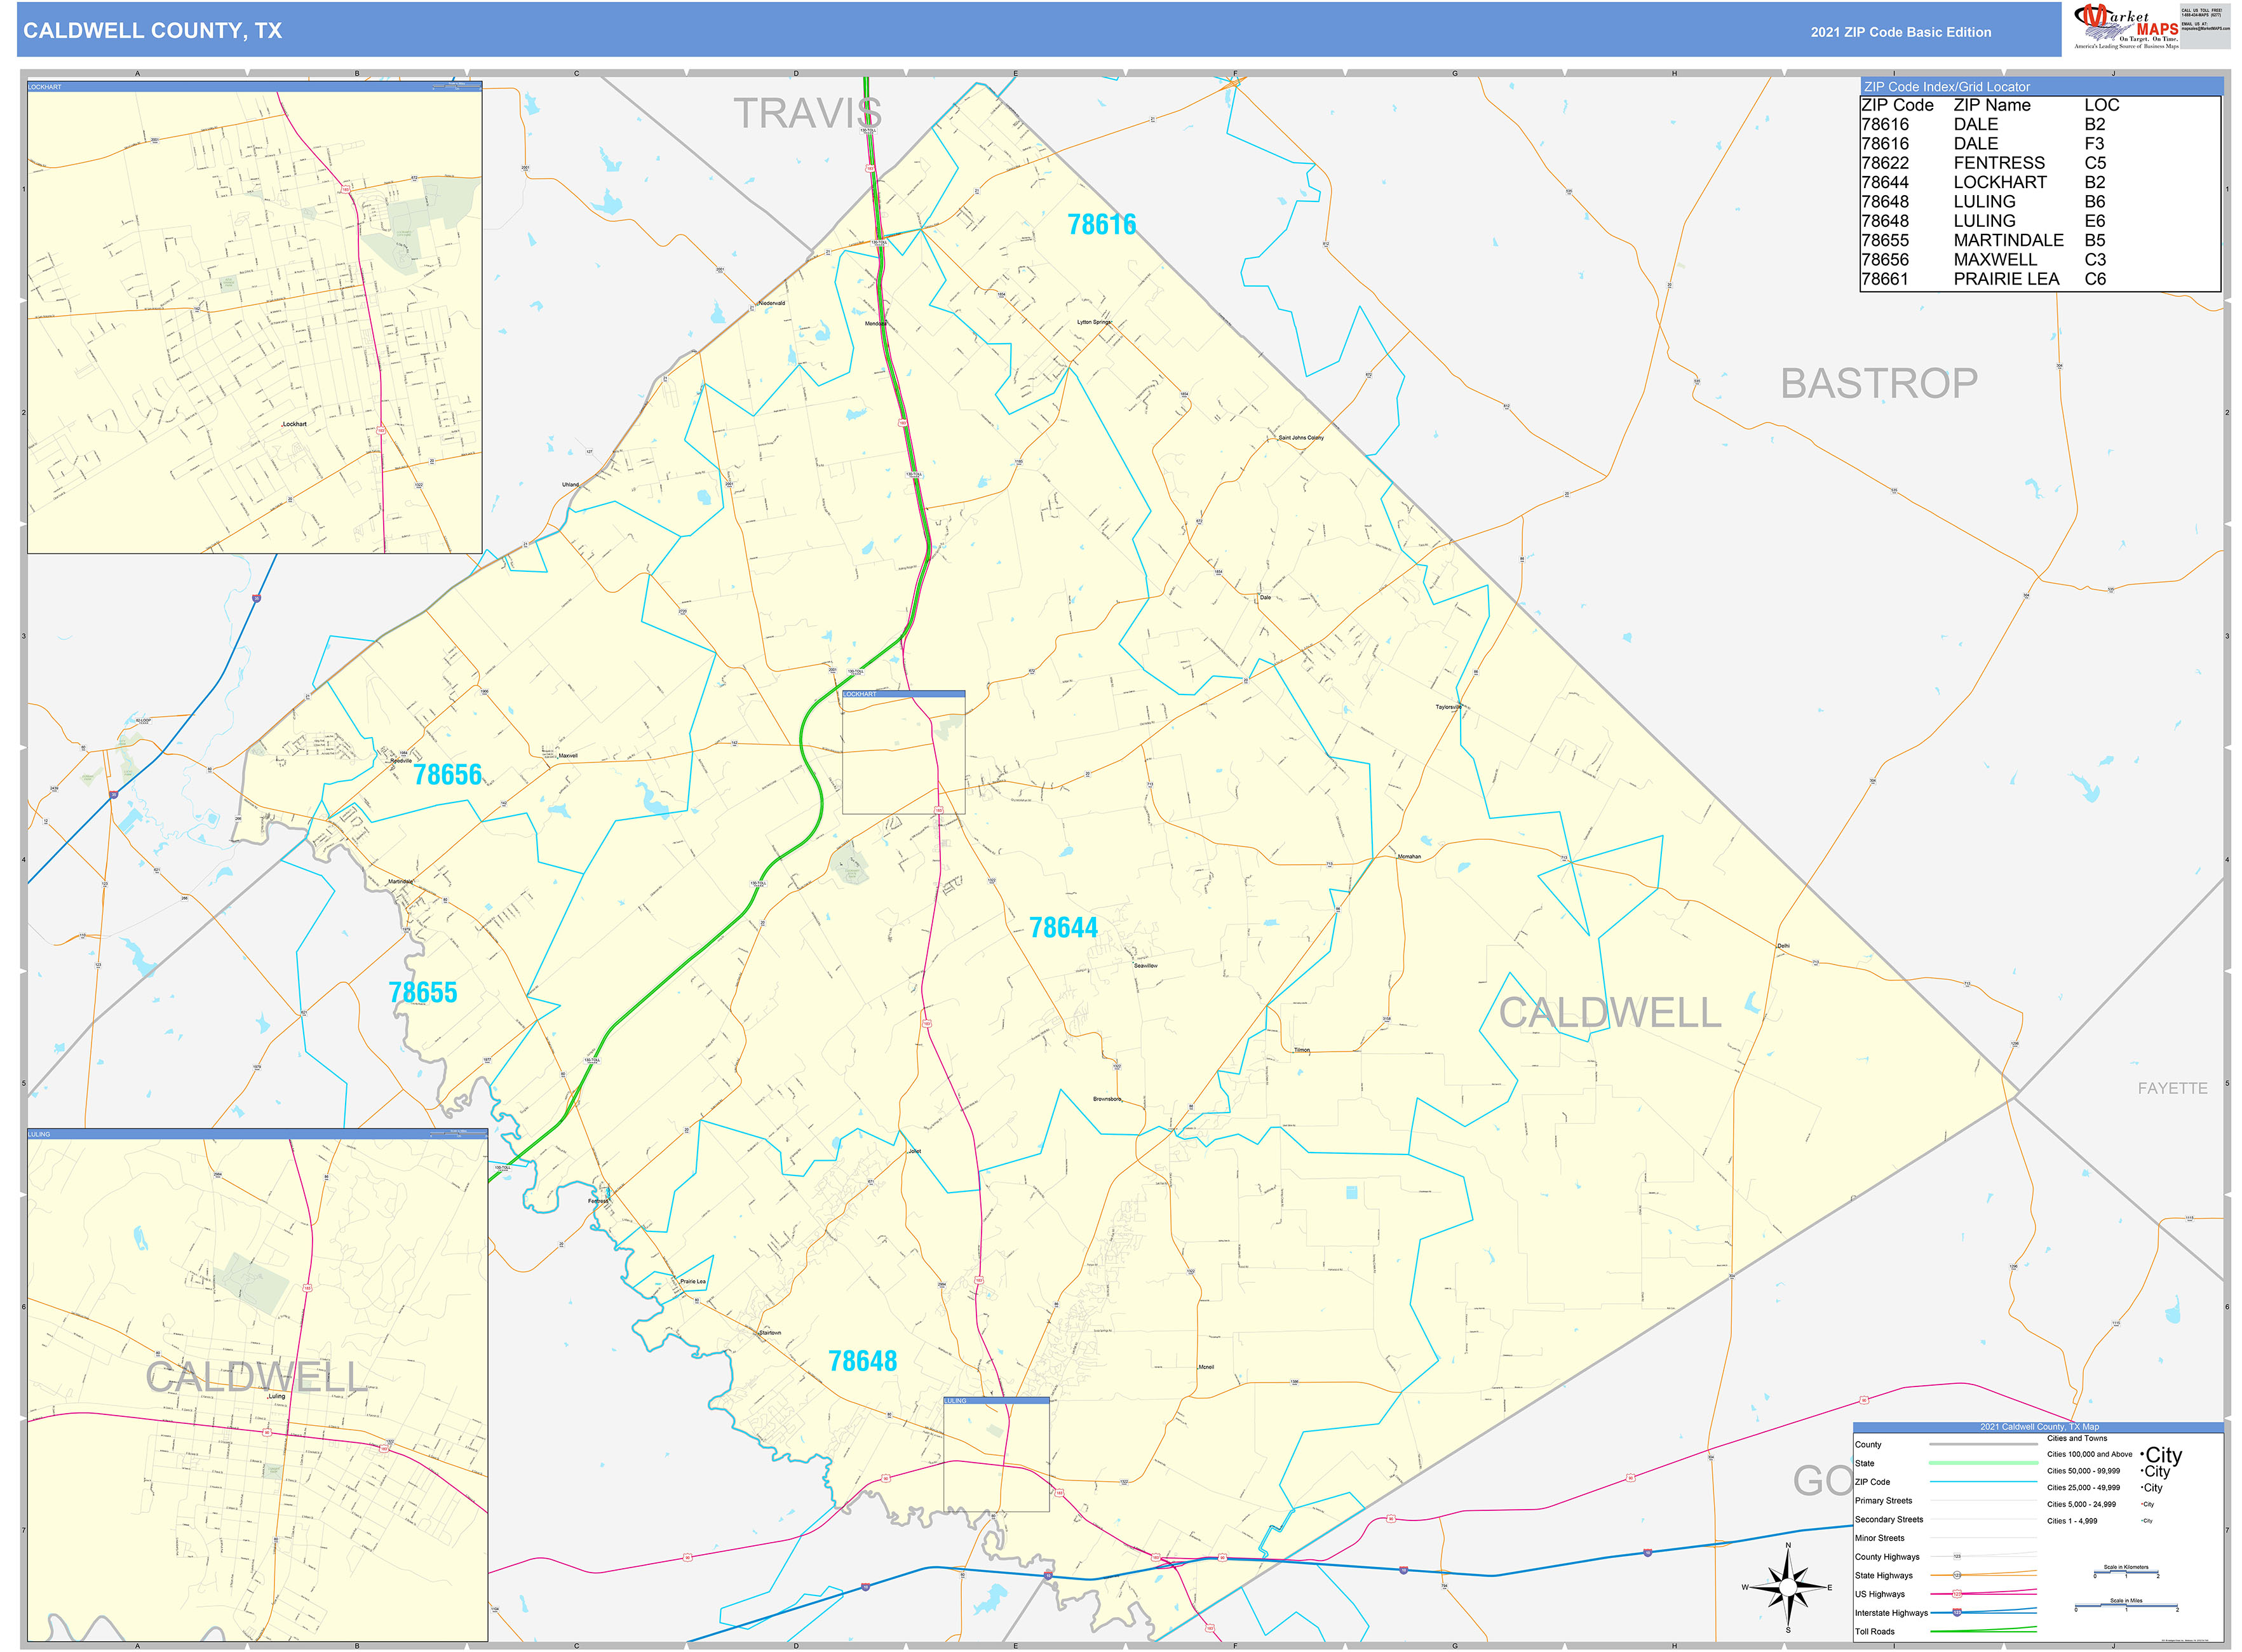Select the Interstate Highways shield symbol in legend
The height and width of the screenshot is (1652, 2242).
coord(1958,1613)
